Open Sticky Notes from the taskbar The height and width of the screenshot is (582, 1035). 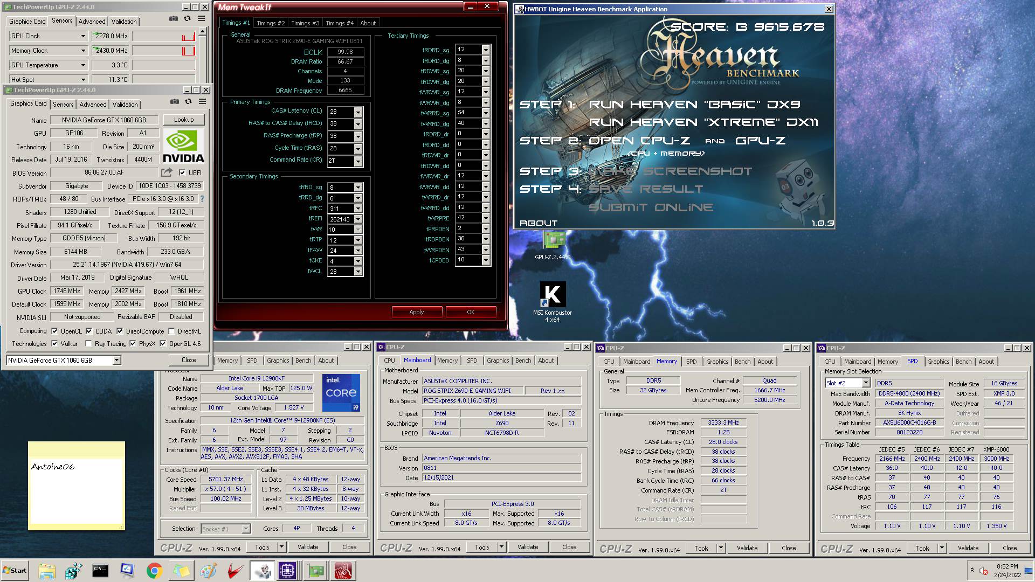(181, 571)
